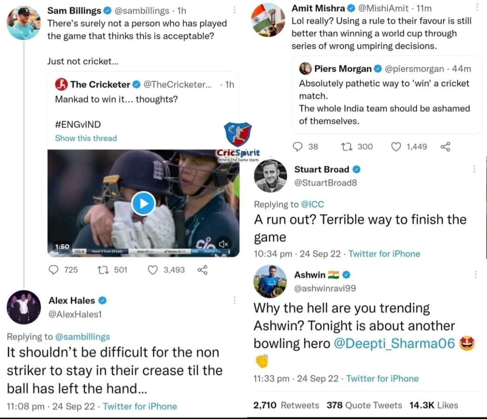Open the @Deepti_Sharma06 mention
This screenshot has height=419, width=487.
click(x=394, y=344)
